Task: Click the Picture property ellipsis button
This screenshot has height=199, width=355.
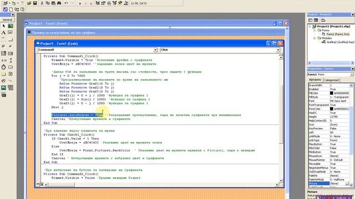Action: [x=347, y=184]
